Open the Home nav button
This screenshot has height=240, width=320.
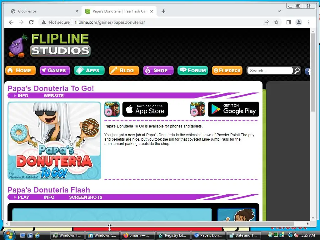coord(21,70)
